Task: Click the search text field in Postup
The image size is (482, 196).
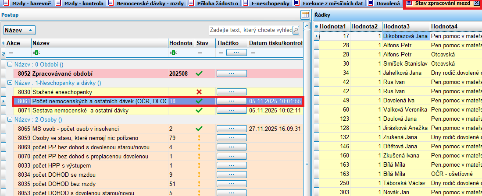Action: tap(250, 30)
